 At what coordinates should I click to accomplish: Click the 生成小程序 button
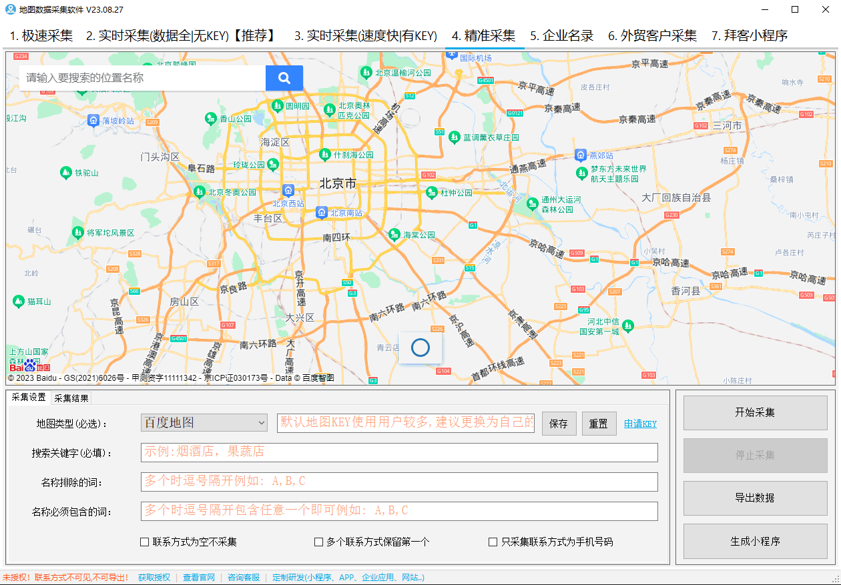[755, 541]
